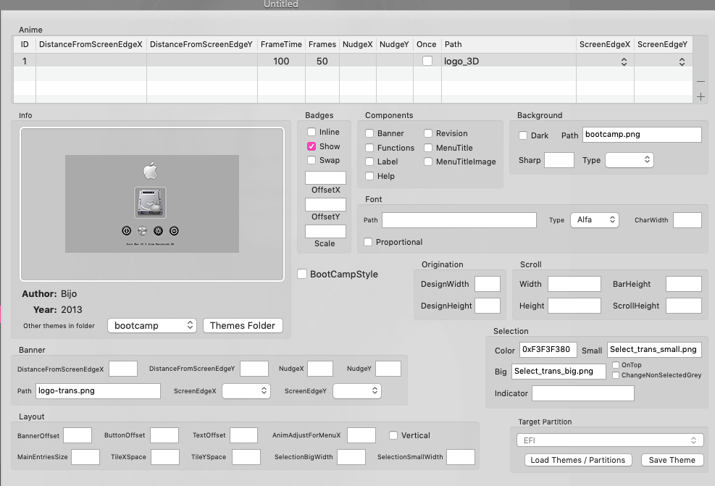Check the Help component checkbox
Screen dimensions: 715x486
[x=369, y=176]
